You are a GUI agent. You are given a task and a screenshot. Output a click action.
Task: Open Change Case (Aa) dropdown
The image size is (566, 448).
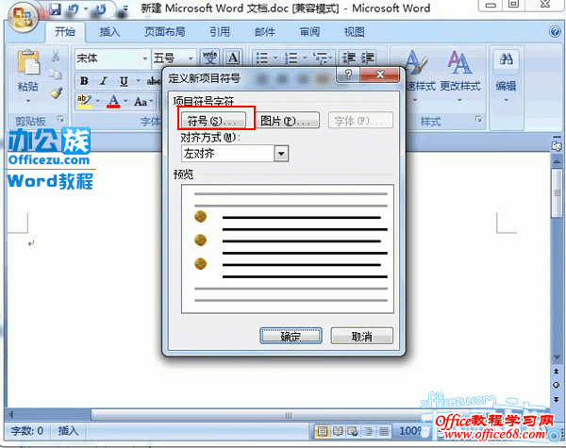(x=143, y=102)
